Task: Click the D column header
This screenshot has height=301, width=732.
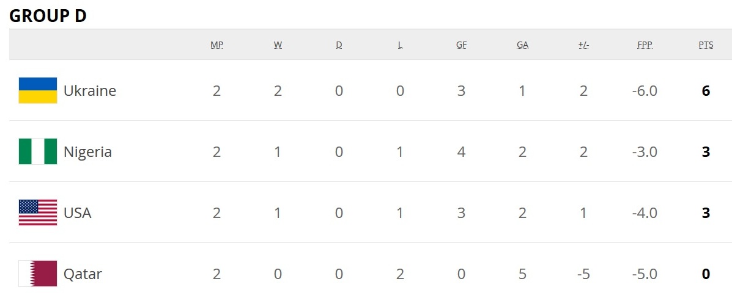Action: (x=339, y=45)
